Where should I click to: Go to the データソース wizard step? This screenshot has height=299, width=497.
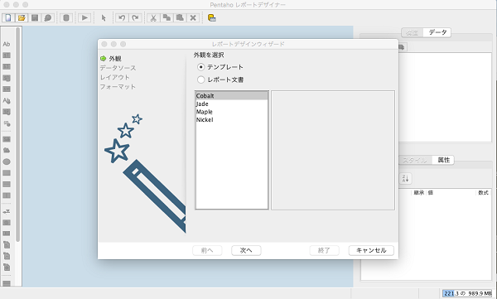[x=118, y=68]
